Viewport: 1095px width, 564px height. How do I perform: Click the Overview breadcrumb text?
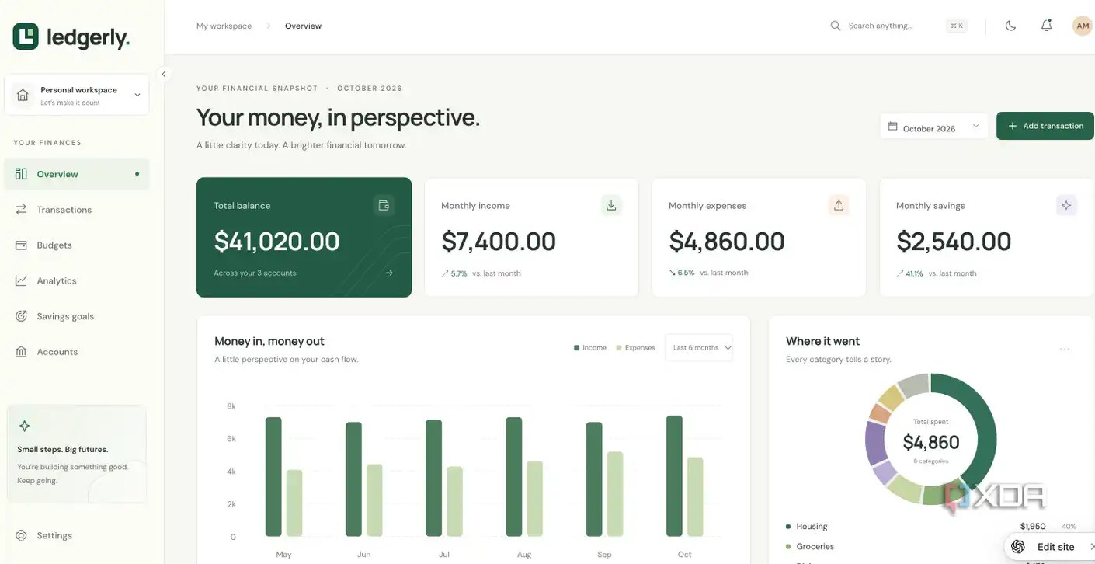[x=303, y=26]
